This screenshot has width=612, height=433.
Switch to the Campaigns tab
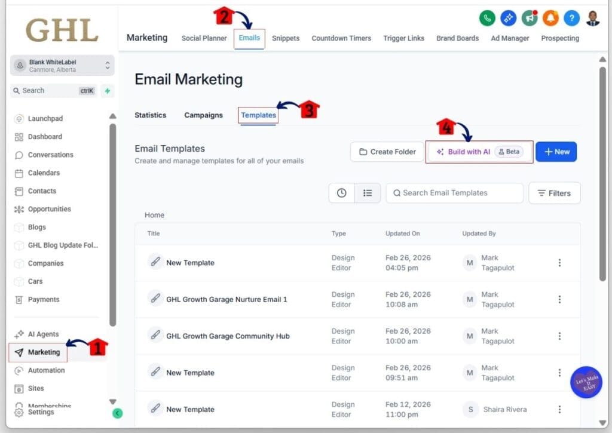tap(203, 115)
